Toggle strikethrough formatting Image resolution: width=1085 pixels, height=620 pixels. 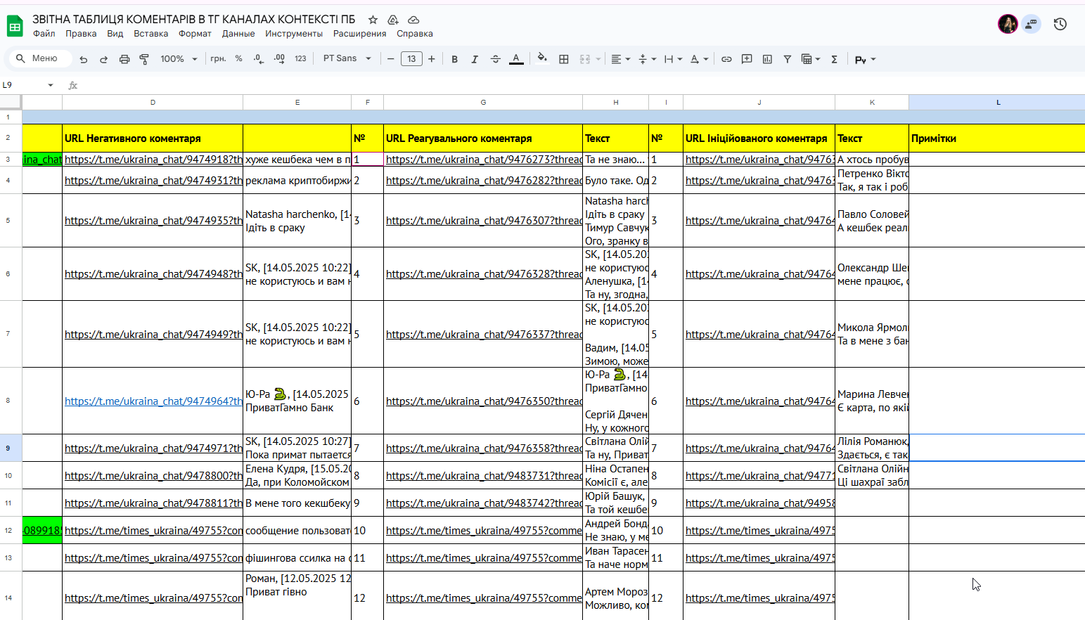(x=495, y=59)
